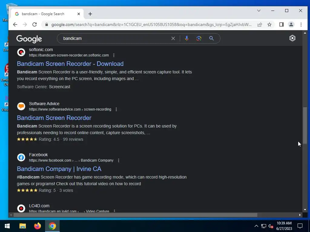Launch Firefox from the taskbar
The height and width of the screenshot is (232, 310).
pyautogui.click(x=37, y=226)
